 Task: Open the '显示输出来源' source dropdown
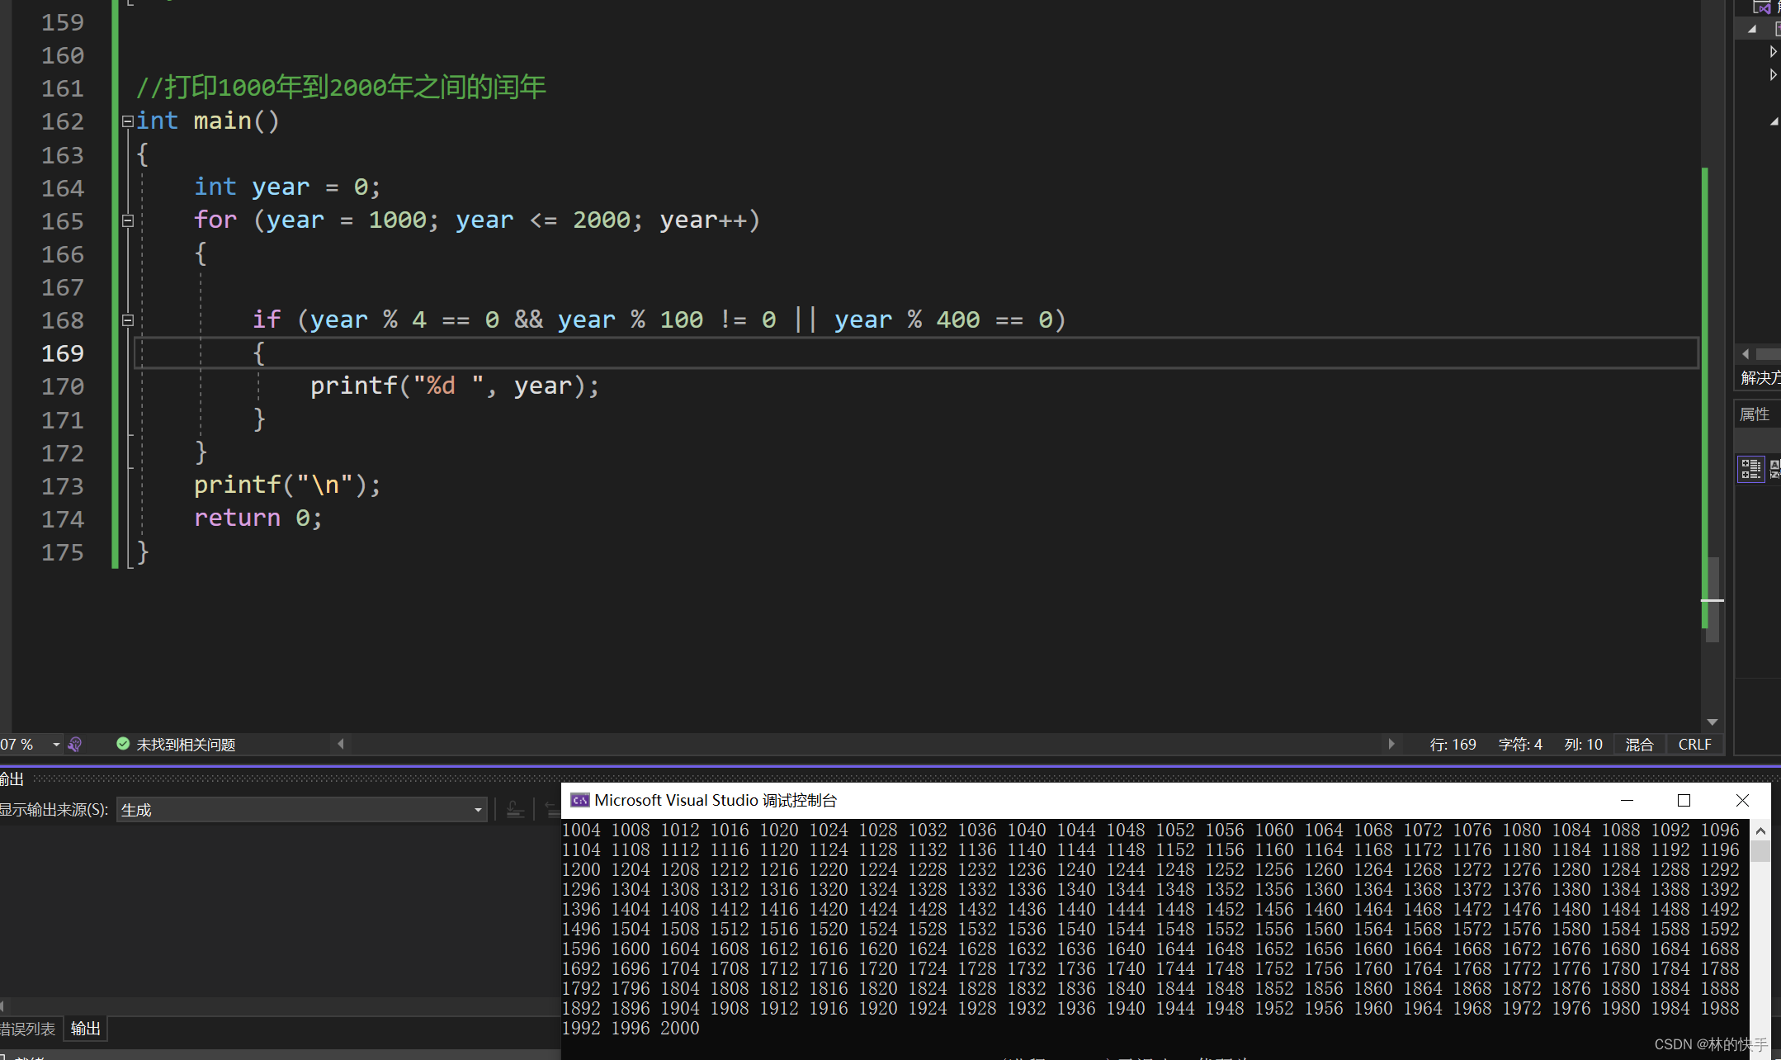click(302, 810)
